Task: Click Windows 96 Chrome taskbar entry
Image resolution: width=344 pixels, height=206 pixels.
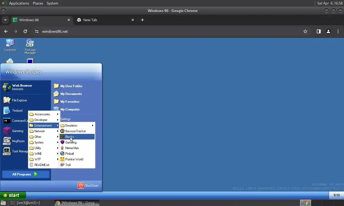Action: click(77, 203)
